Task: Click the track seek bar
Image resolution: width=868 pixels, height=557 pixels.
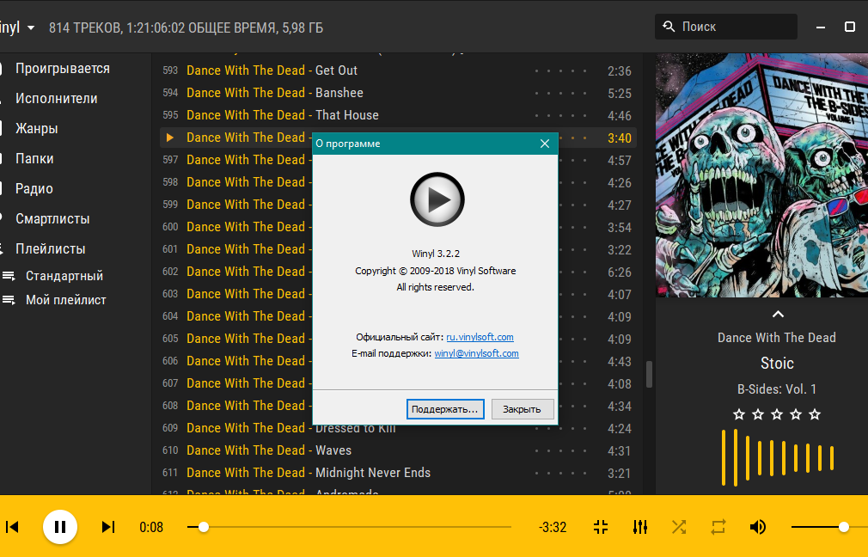Action: [349, 527]
